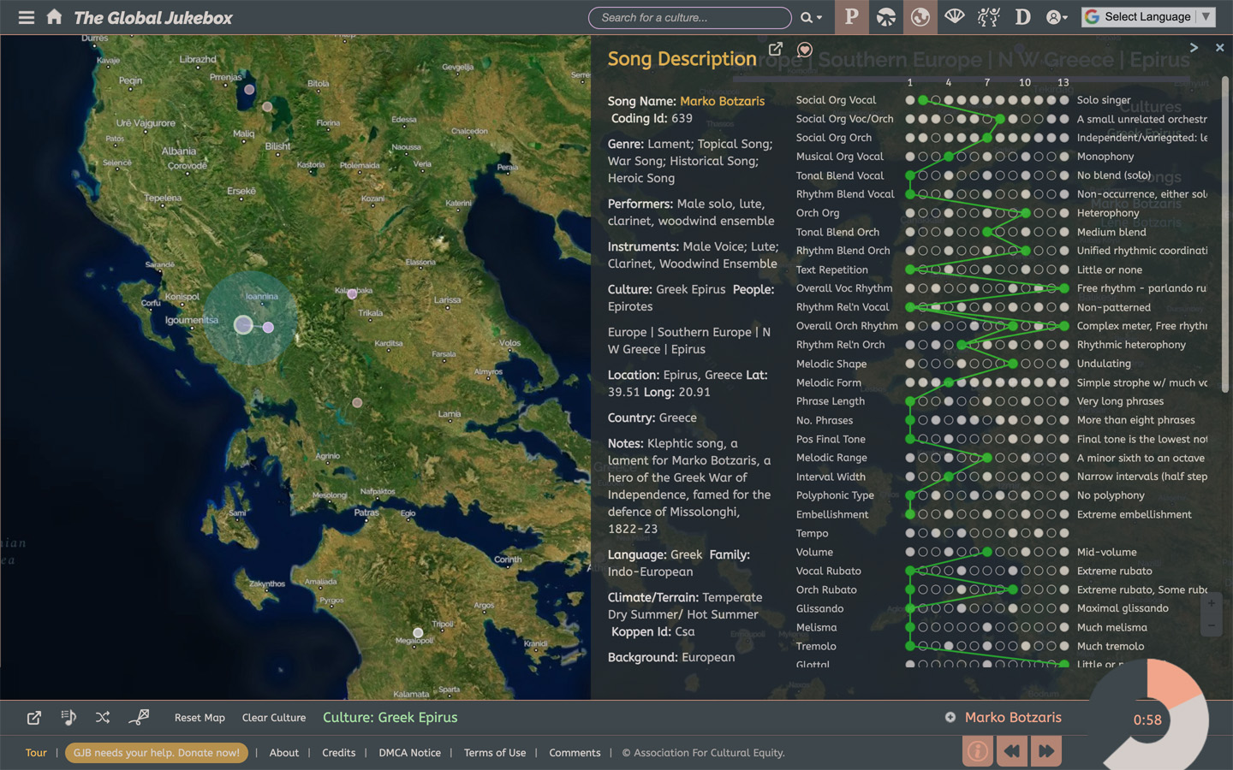Skip to next track
The height and width of the screenshot is (770, 1233).
click(x=1046, y=751)
